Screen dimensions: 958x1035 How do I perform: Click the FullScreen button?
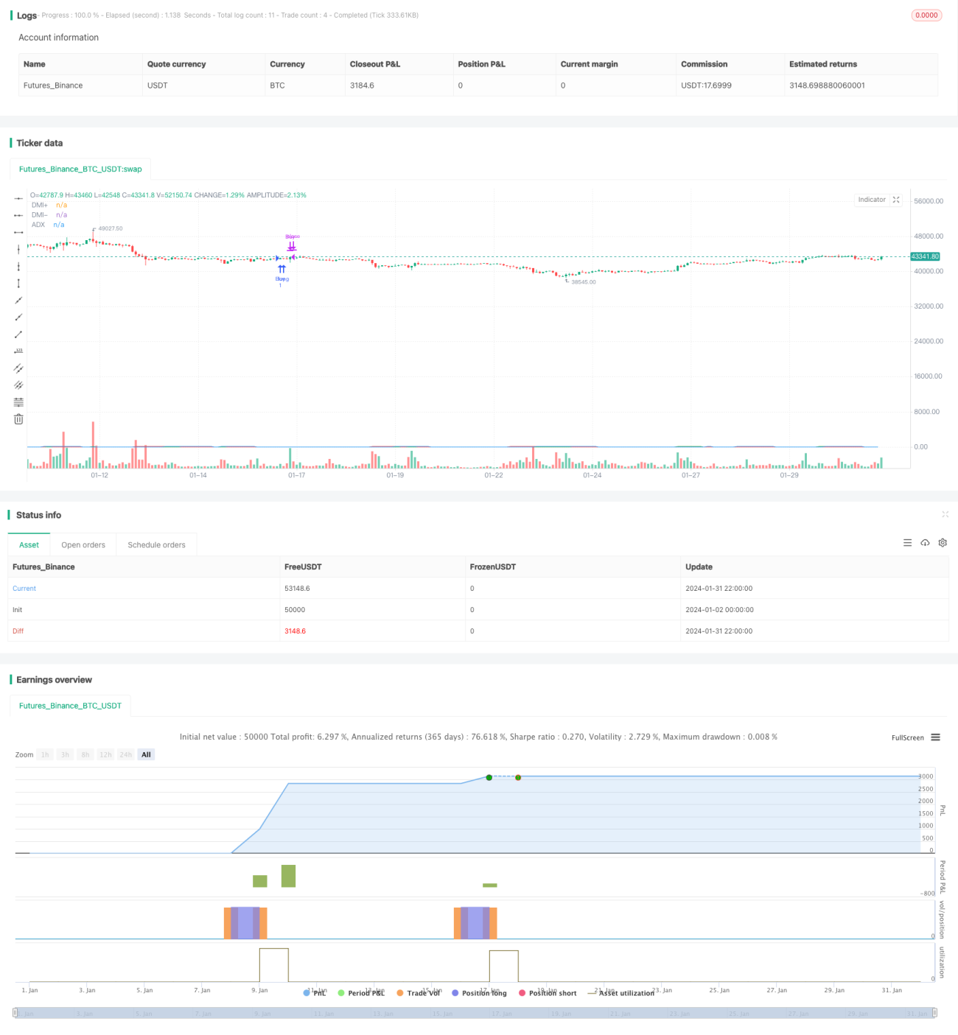(x=907, y=737)
